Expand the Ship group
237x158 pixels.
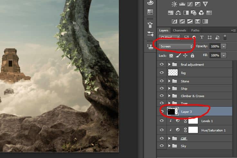(x=169, y=88)
